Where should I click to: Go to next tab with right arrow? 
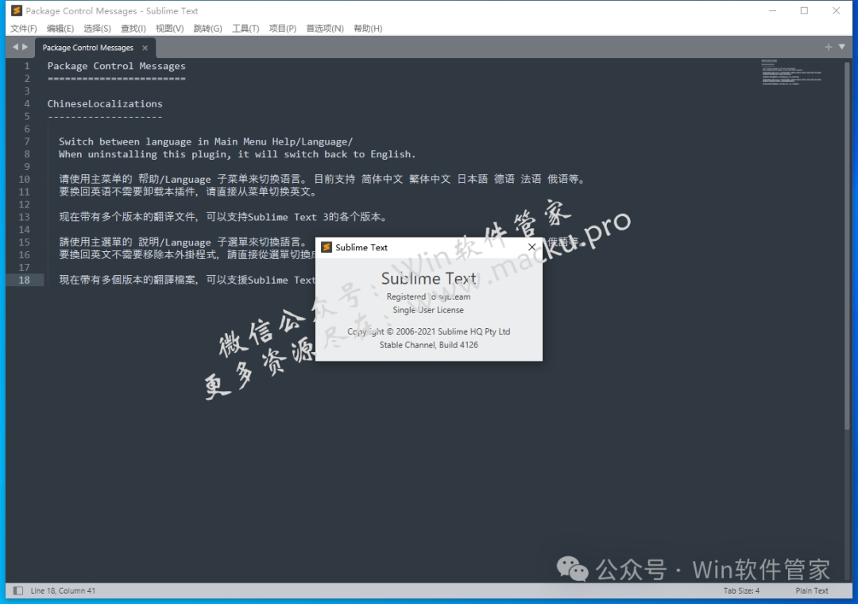25,47
